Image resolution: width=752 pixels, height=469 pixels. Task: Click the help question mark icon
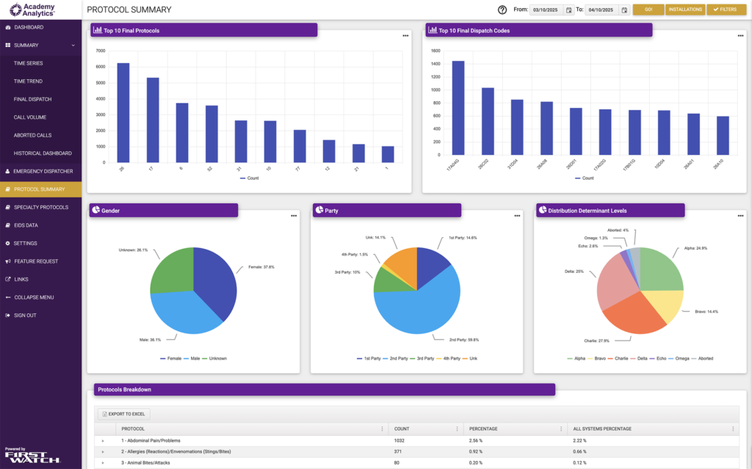click(x=502, y=10)
